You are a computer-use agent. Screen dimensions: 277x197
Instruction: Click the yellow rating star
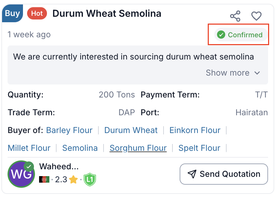pyautogui.click(x=73, y=179)
